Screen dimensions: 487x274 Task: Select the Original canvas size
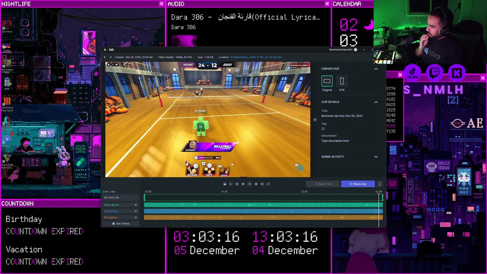point(327,81)
